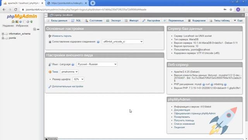Image resolution: width=248 pixels, height=140 pixels.
Task: Expand the information_schema database tree
Action: 3,34
